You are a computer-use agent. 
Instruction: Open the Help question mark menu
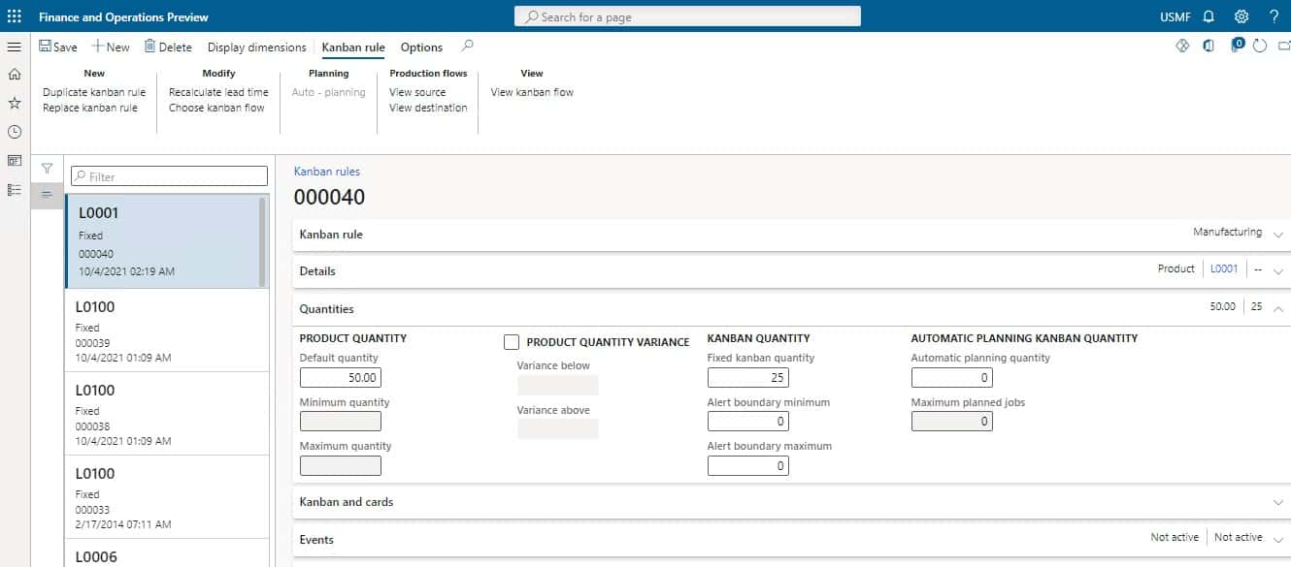point(1274,16)
